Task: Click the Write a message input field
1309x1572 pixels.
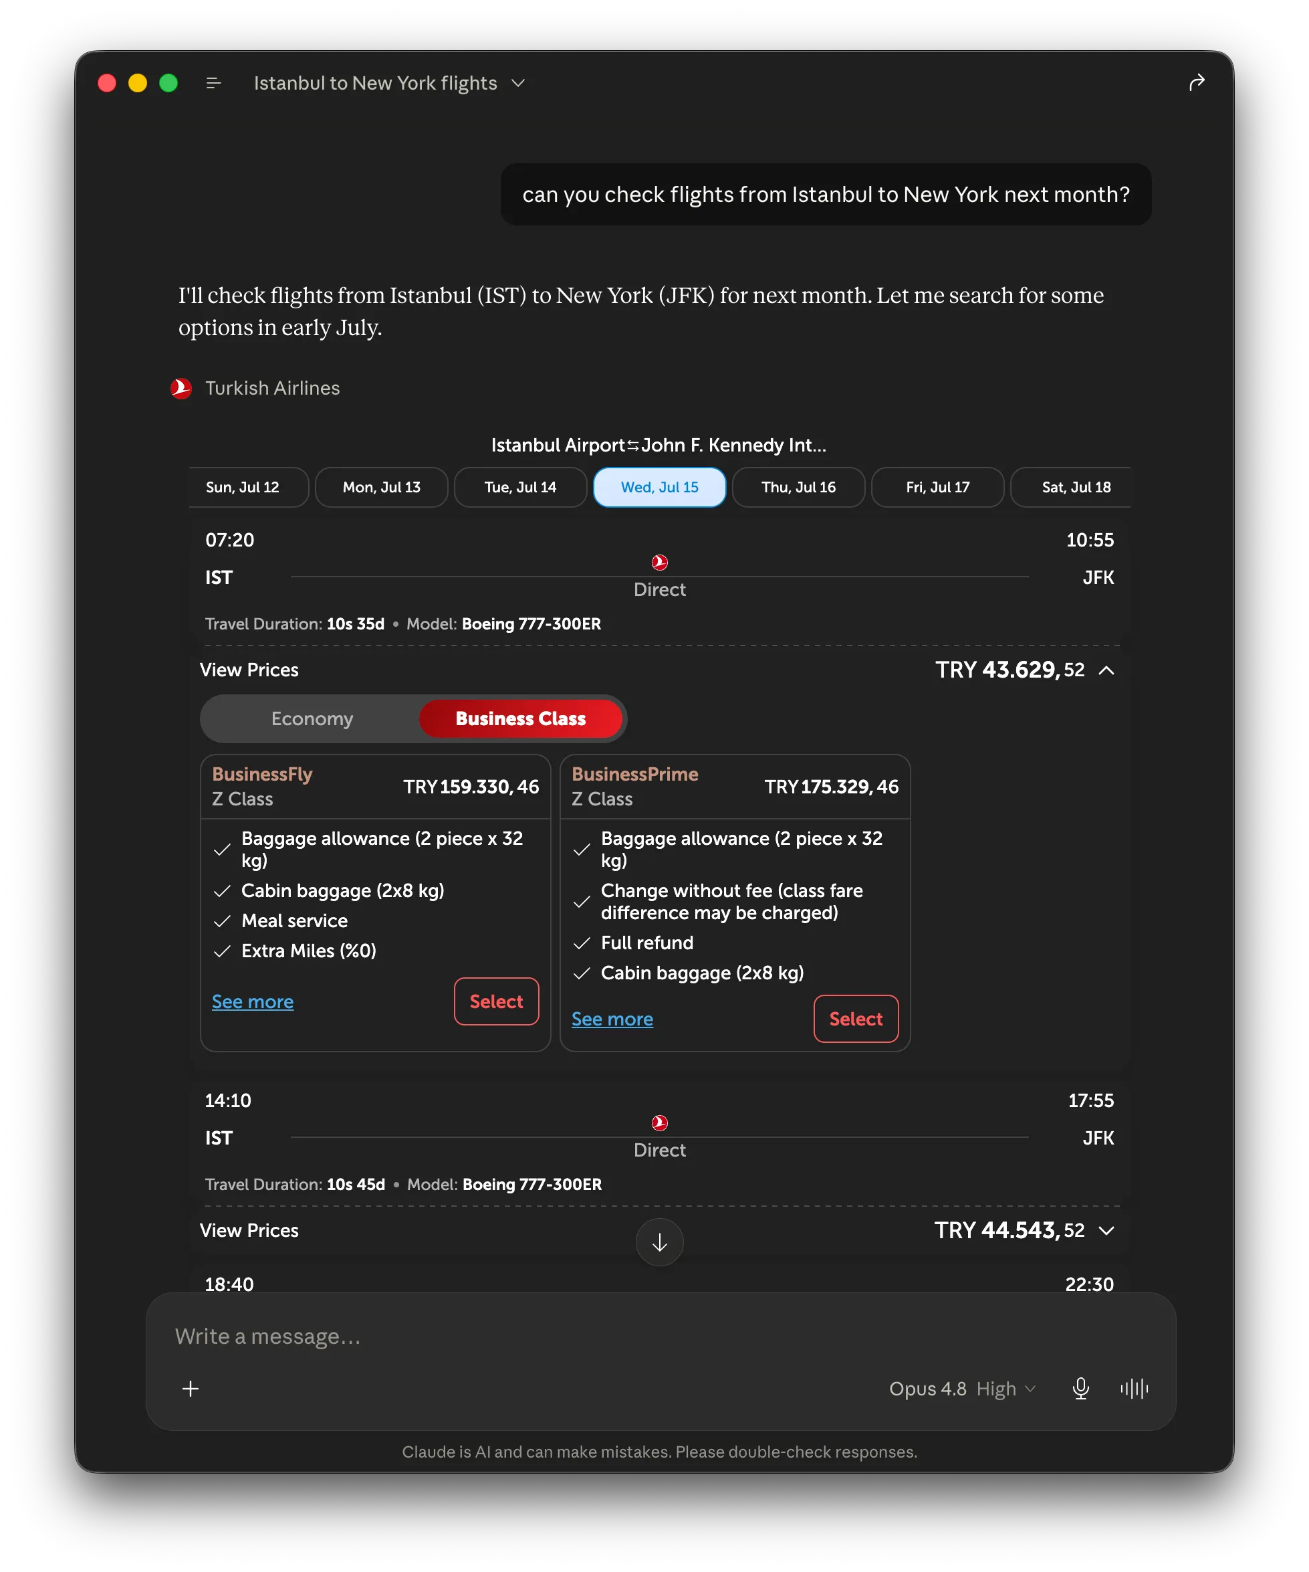Action: (x=661, y=1337)
